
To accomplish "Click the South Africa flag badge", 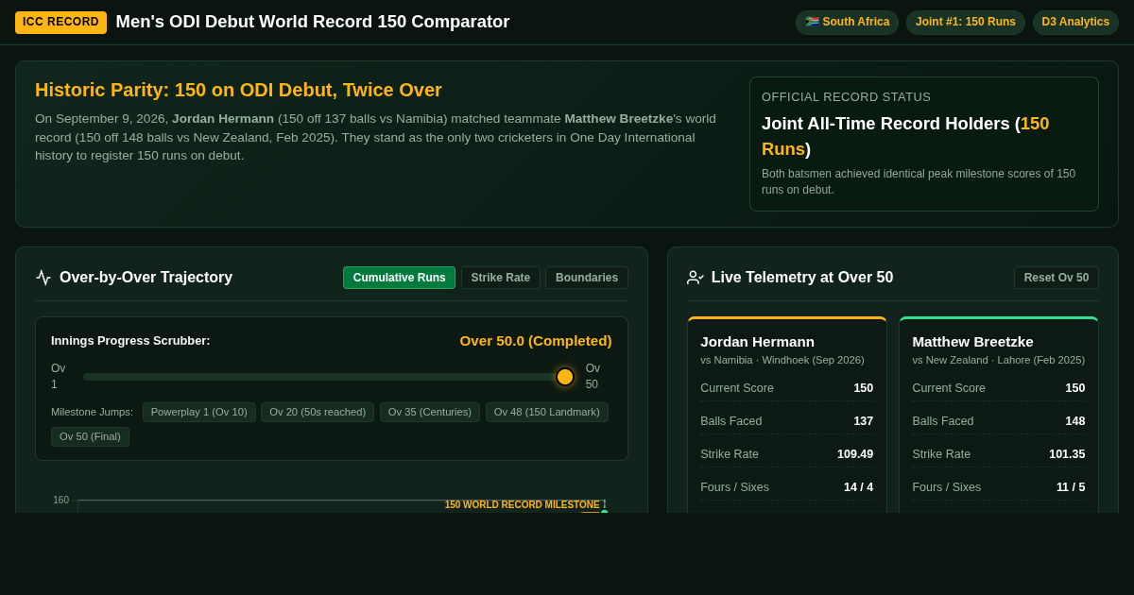I will (847, 22).
